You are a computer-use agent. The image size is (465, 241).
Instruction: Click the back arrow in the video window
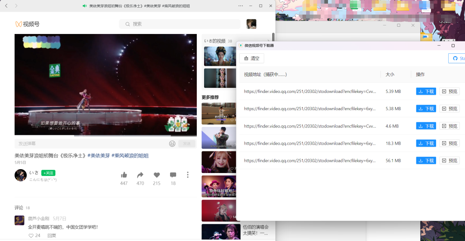point(6,6)
